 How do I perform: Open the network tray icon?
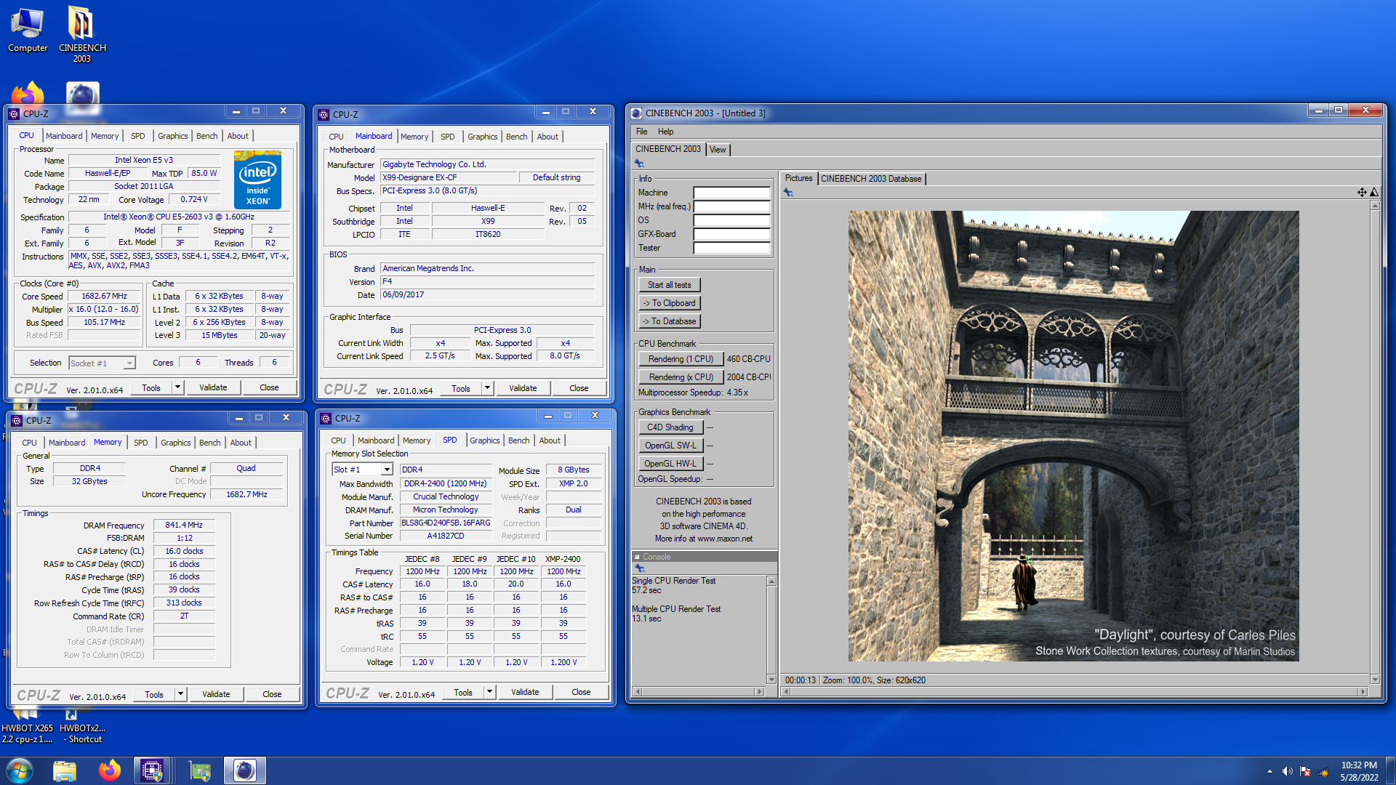point(1323,771)
